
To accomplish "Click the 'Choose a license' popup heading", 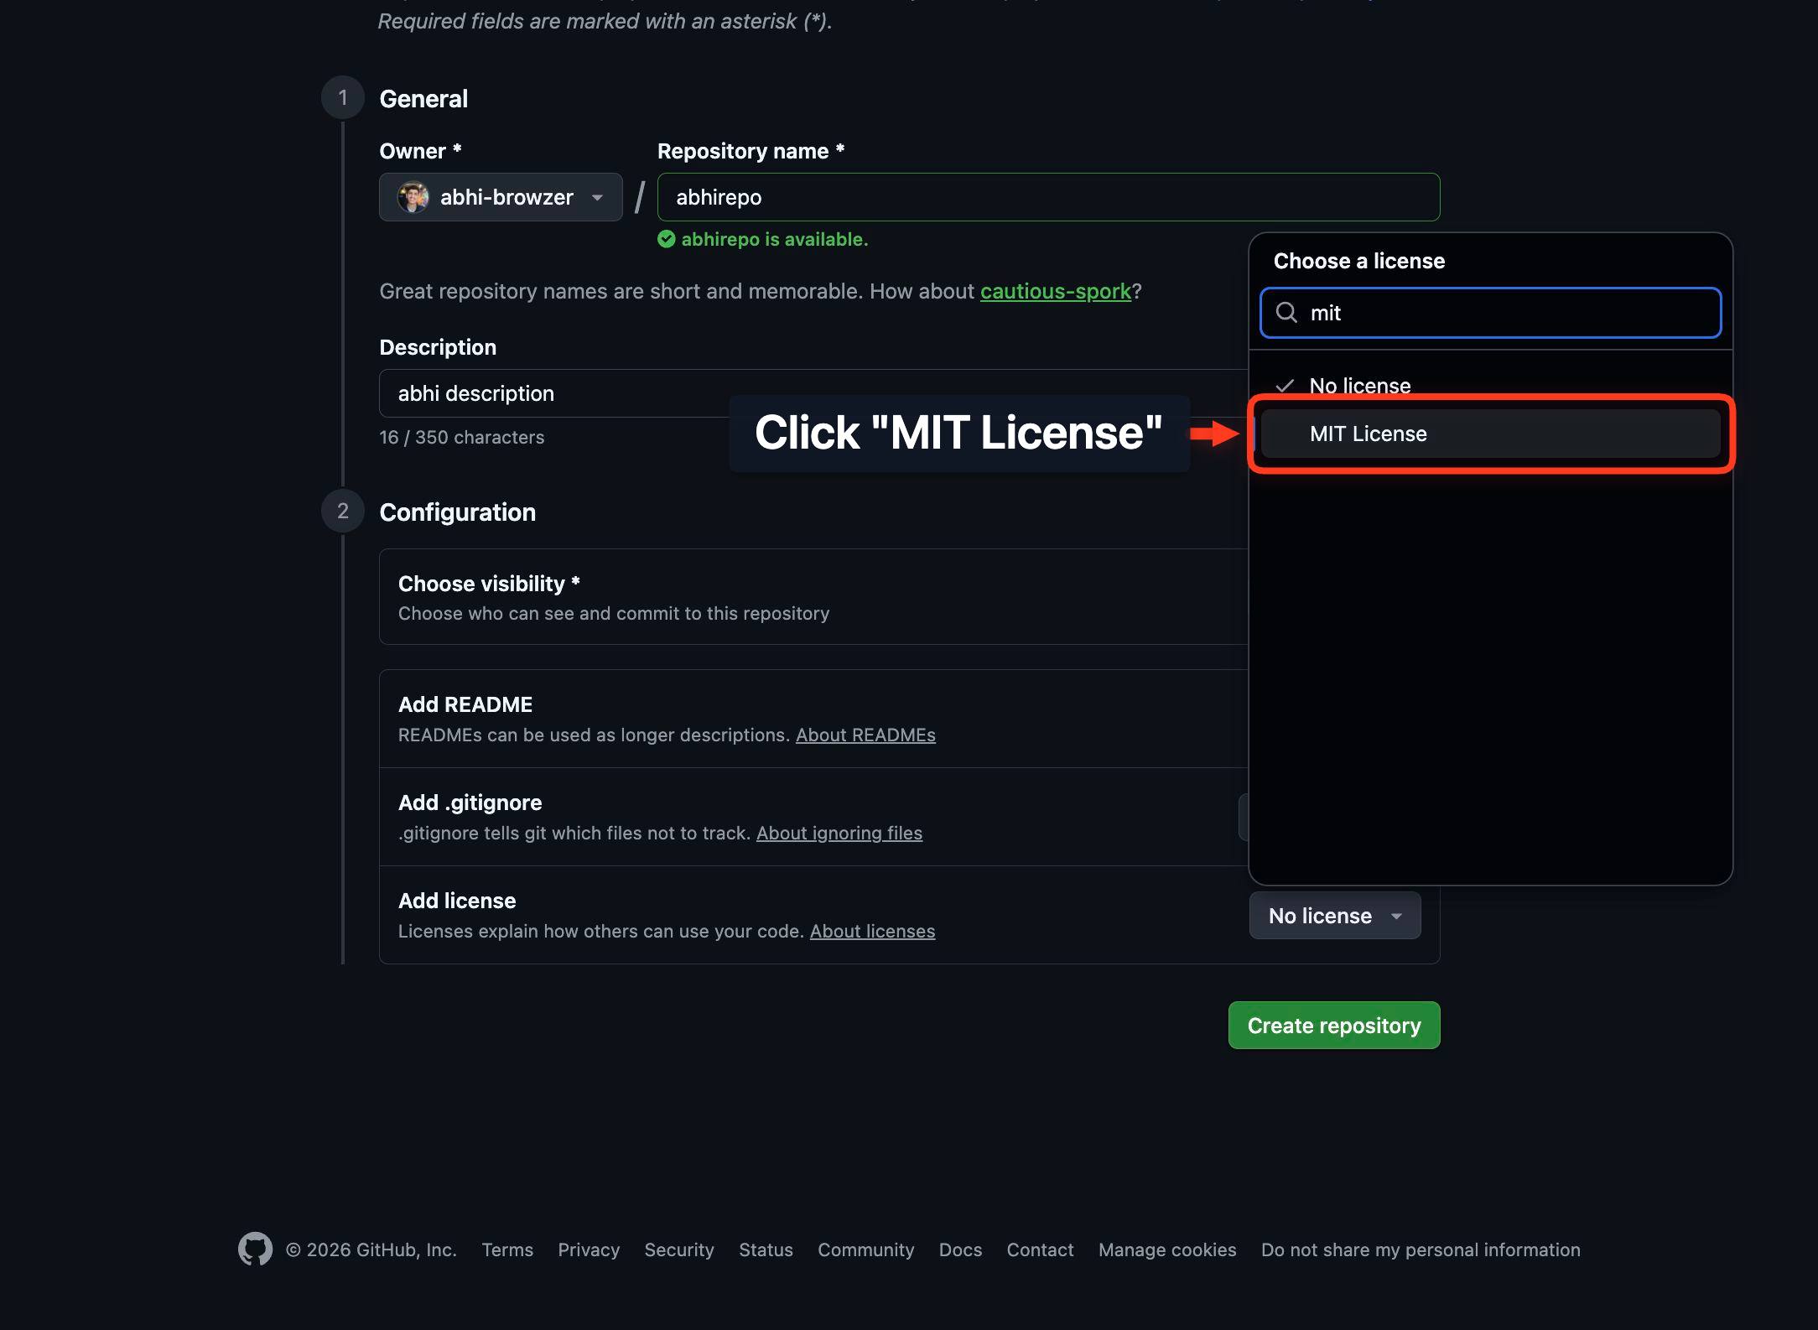I will (1359, 261).
